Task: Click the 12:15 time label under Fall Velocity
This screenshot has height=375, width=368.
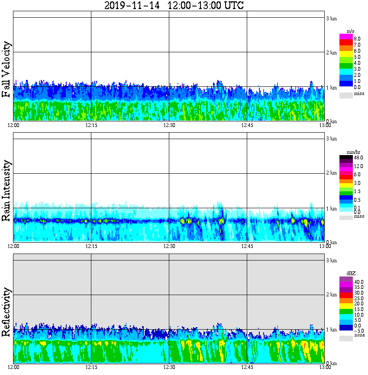Action: pos(91,125)
